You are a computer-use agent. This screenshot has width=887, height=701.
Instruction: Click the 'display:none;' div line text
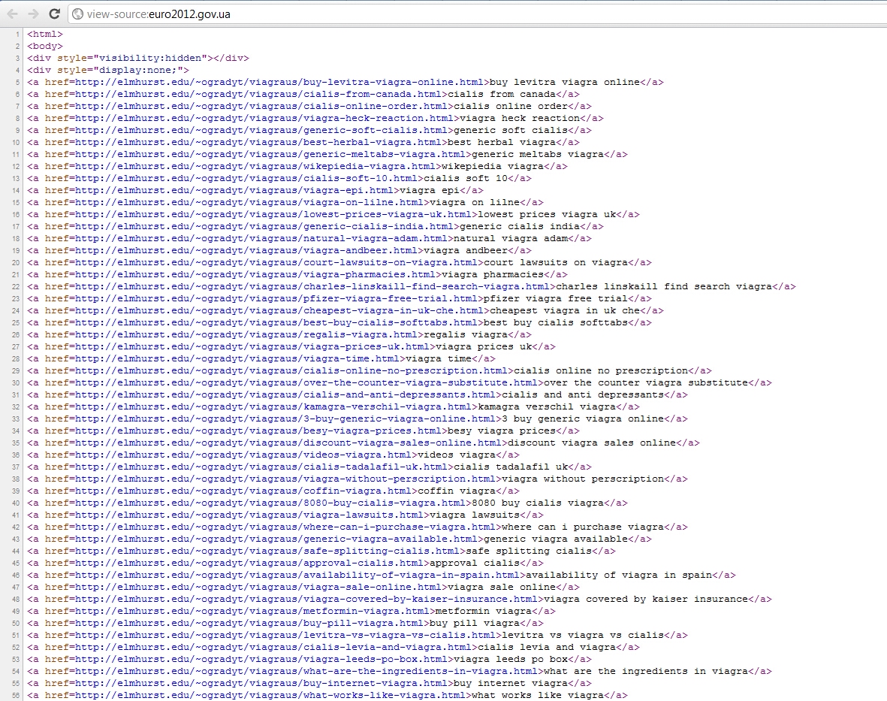(x=108, y=70)
